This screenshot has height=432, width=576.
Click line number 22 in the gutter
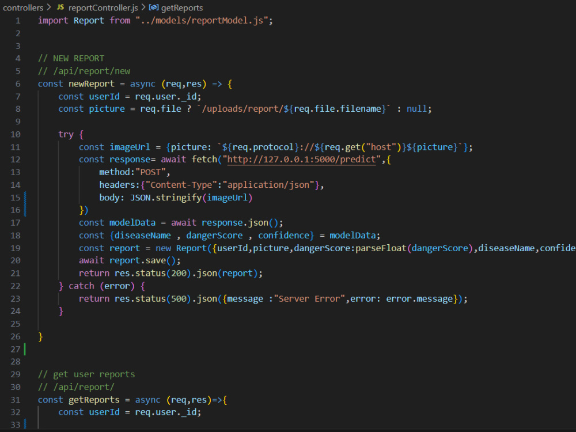(x=16, y=286)
